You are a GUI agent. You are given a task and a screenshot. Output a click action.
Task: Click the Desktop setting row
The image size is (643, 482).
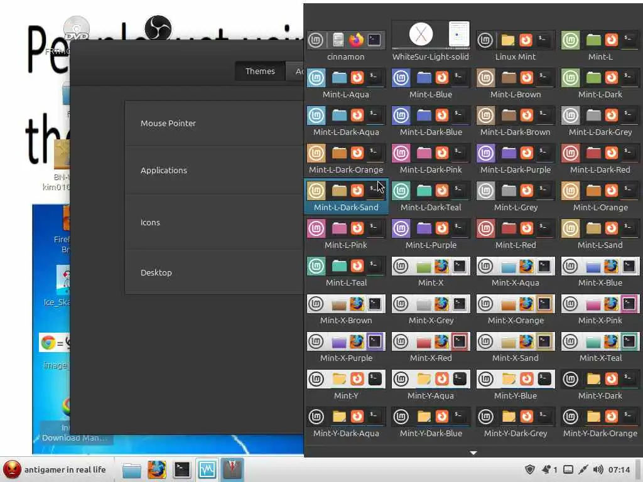[x=214, y=272]
